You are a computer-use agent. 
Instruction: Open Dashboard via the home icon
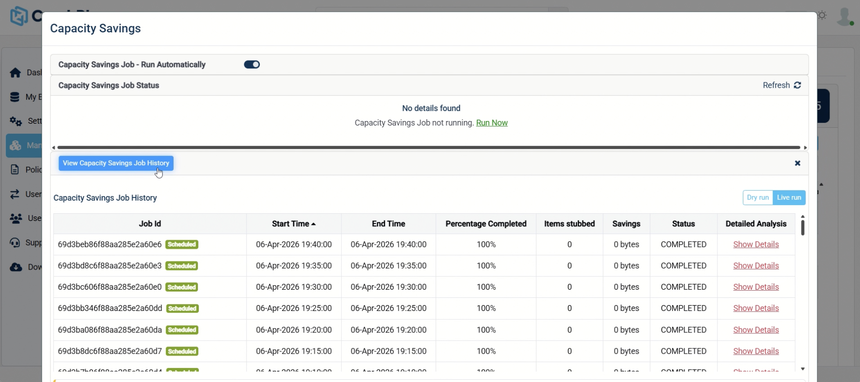(15, 72)
